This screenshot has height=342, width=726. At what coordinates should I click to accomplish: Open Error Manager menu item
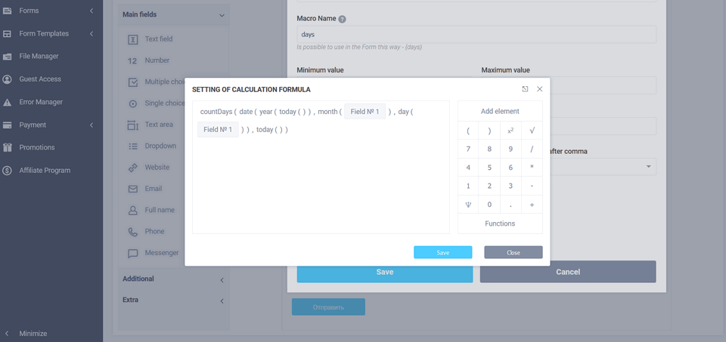41,102
